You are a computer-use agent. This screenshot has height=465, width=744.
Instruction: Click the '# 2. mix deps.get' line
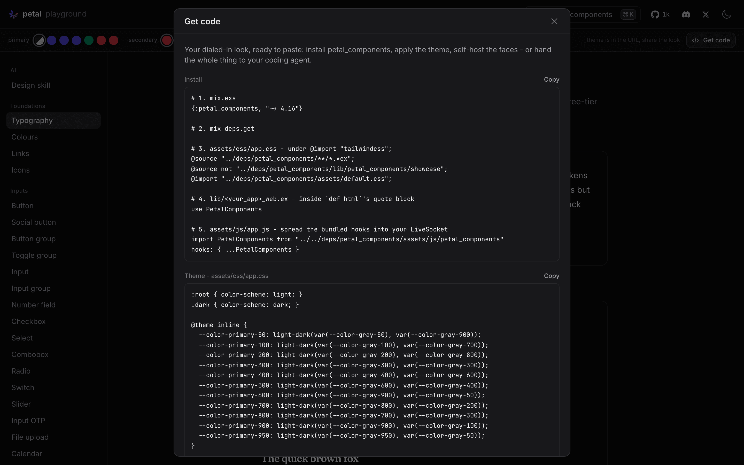[223, 129]
